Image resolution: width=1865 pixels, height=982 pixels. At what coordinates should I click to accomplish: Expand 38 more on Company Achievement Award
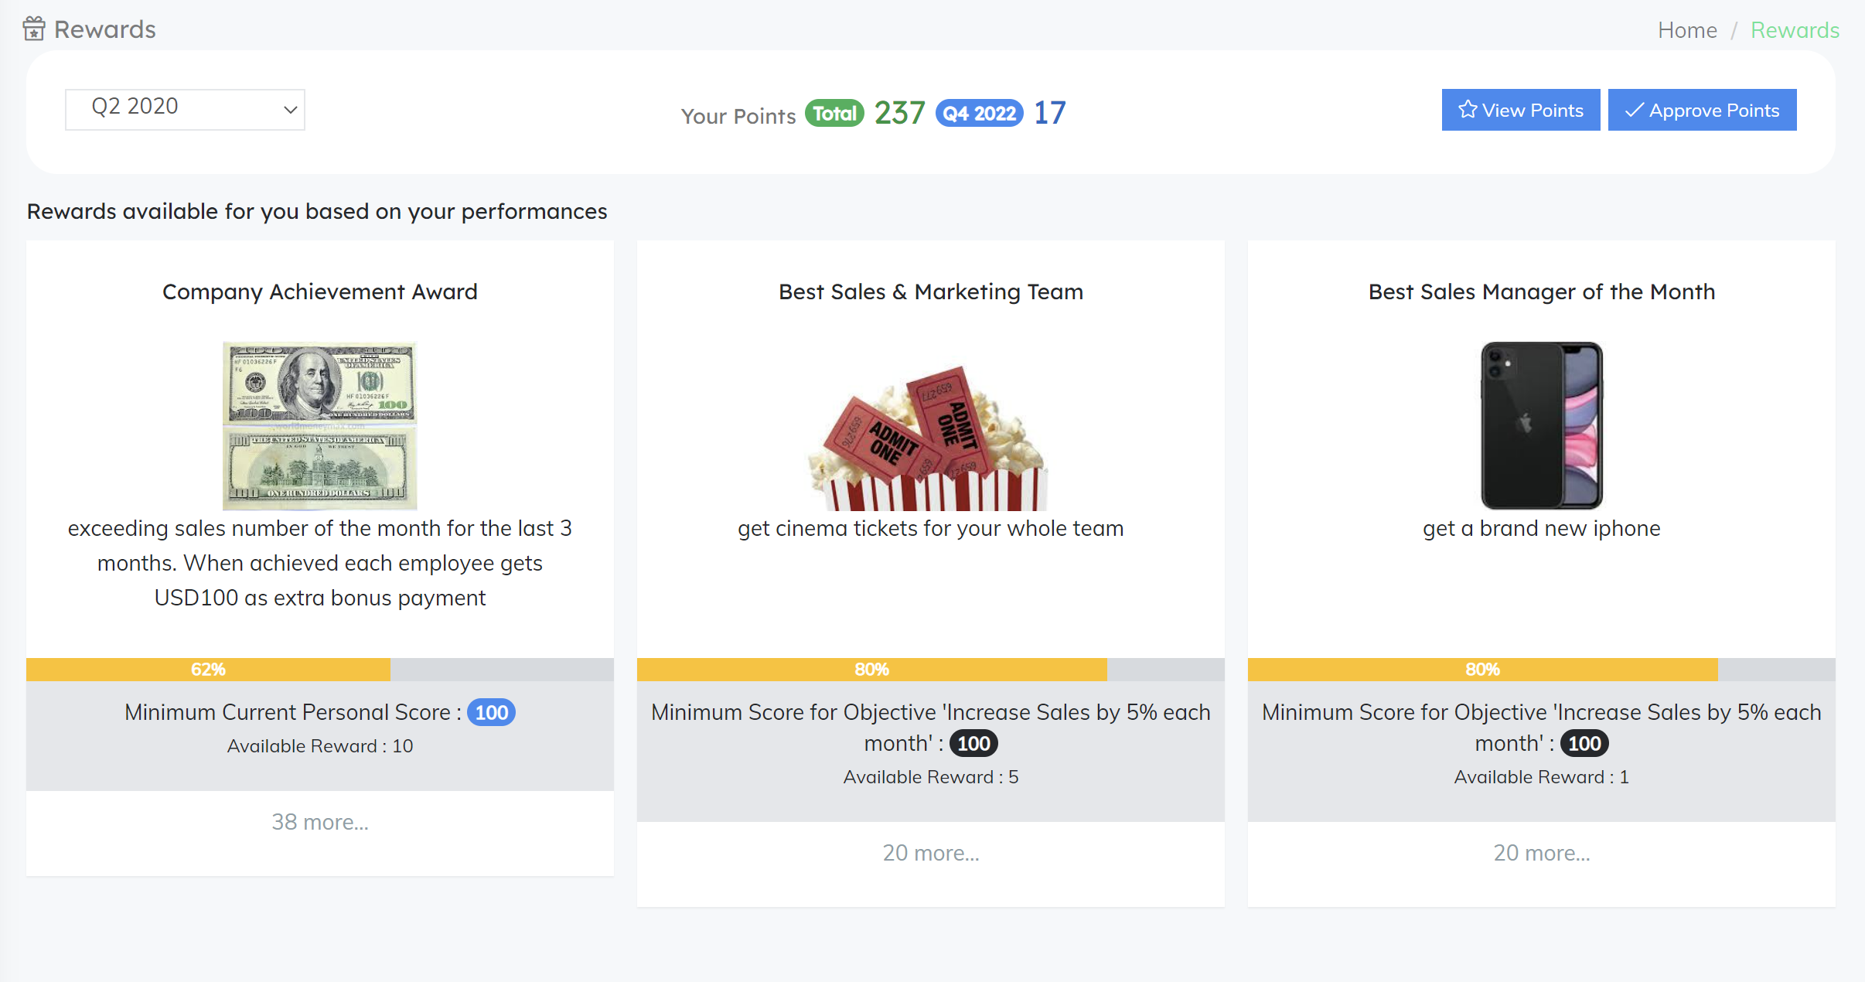tap(319, 822)
